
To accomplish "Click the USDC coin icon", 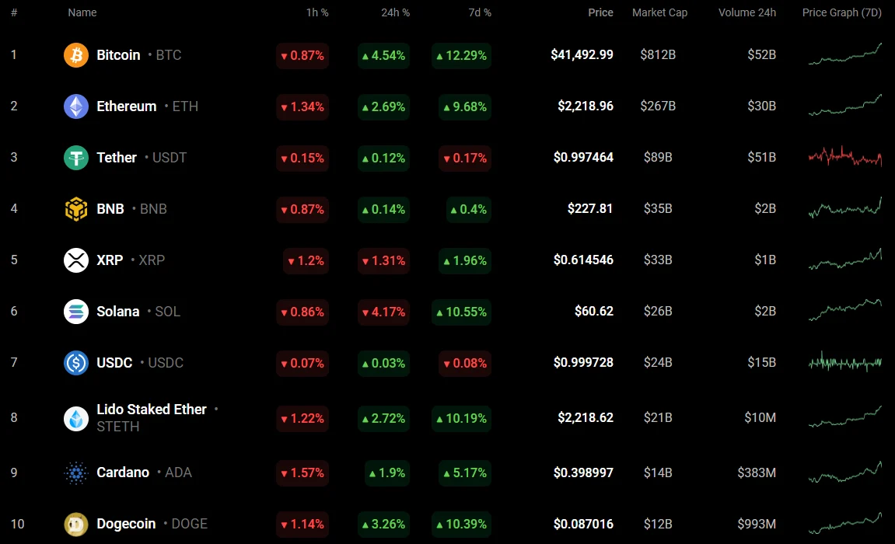I will pos(76,363).
